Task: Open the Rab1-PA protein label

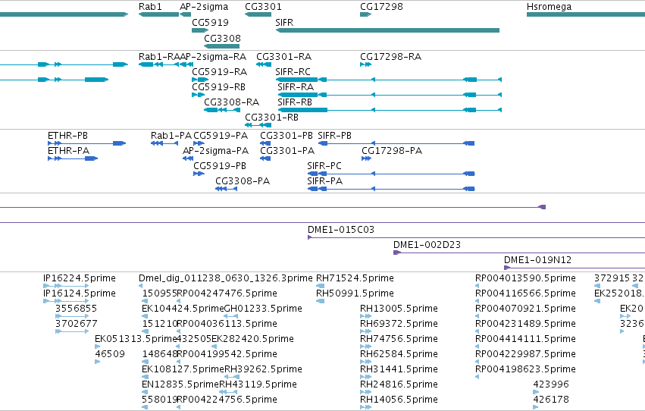Action: click(171, 135)
